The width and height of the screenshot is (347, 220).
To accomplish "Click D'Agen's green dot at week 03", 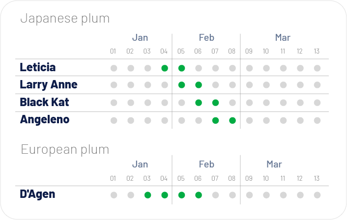I will click(x=147, y=195).
